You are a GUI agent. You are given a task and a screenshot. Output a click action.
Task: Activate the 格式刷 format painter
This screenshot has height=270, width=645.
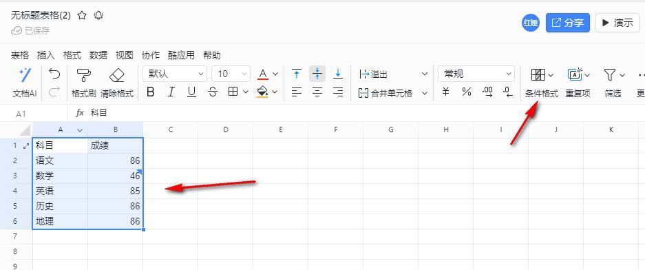(x=83, y=83)
